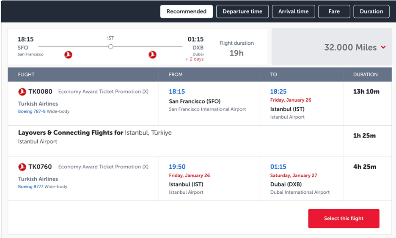Viewport: 396px width, 238px height.
Task: Click the IST stopover circle marker
Action: point(110,46)
